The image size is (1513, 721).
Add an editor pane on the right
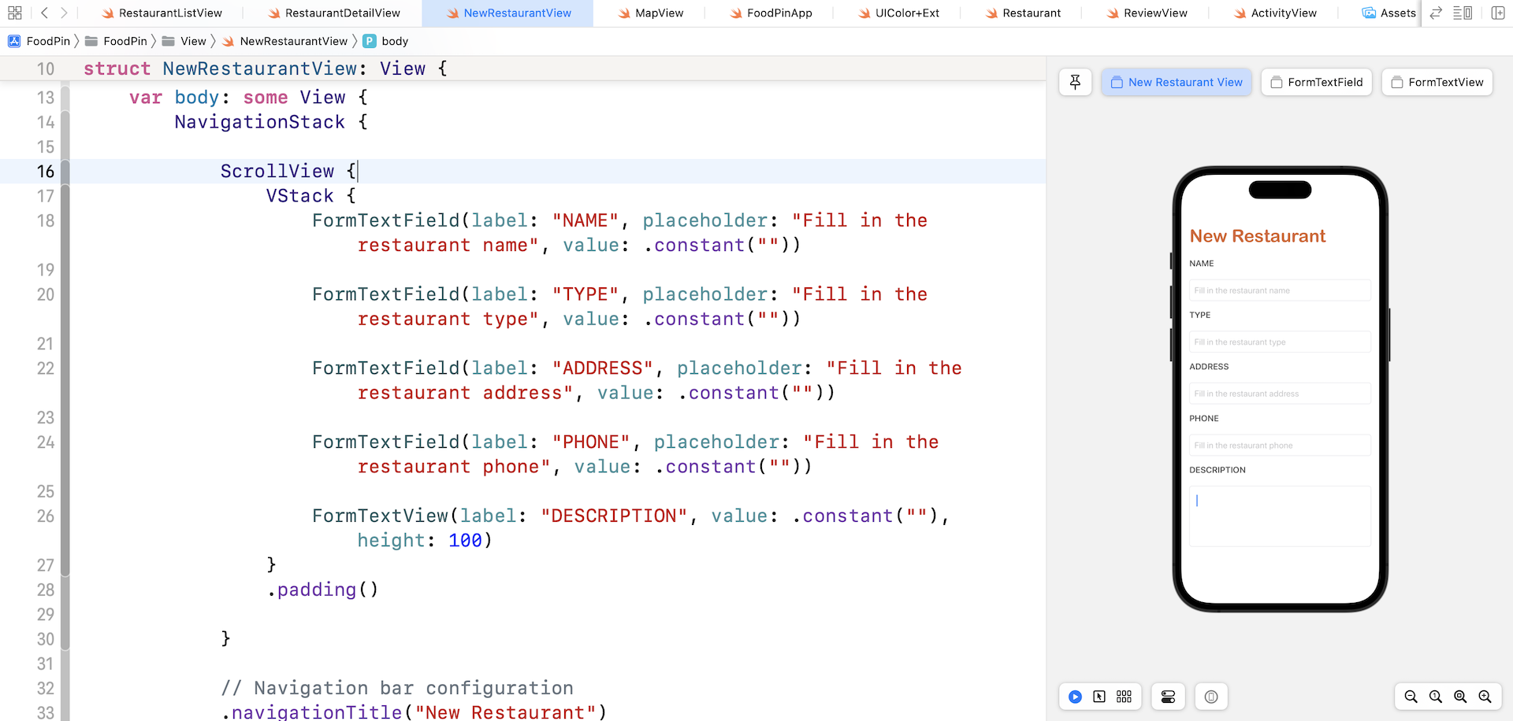point(1498,13)
